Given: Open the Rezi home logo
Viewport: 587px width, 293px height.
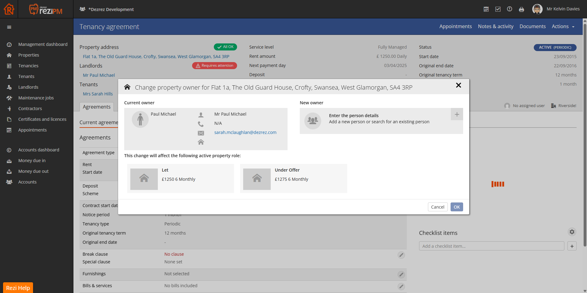Looking at the screenshot, I should coord(9,9).
